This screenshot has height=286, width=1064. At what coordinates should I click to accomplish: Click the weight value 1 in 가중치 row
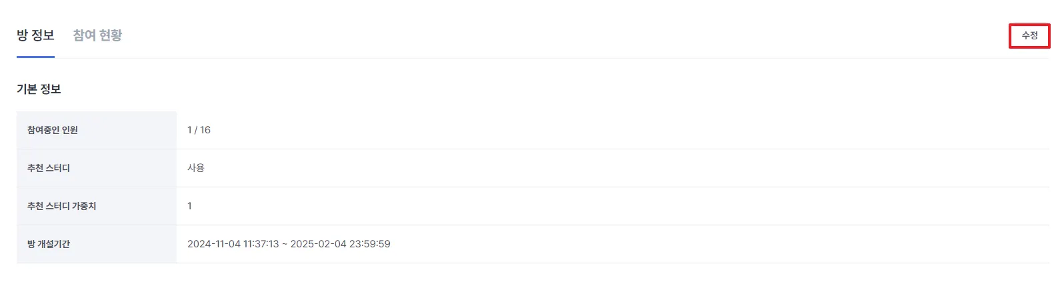tap(189, 206)
